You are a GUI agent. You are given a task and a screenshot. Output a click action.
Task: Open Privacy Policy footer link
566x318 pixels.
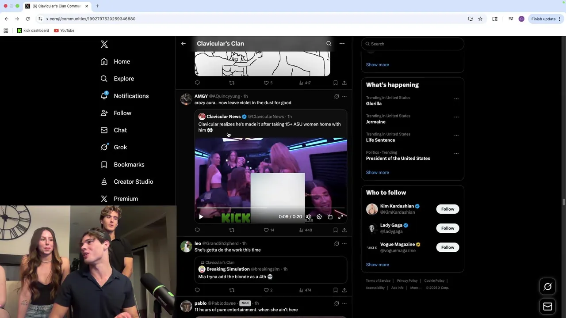tap(407, 281)
